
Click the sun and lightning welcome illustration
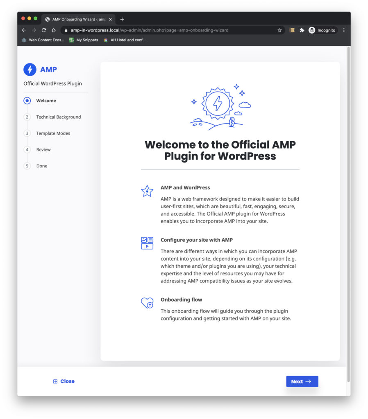pos(220,107)
